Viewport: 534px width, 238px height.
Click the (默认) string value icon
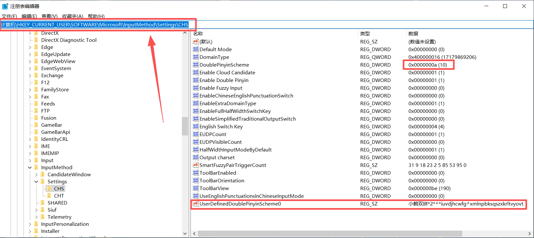[x=196, y=41]
